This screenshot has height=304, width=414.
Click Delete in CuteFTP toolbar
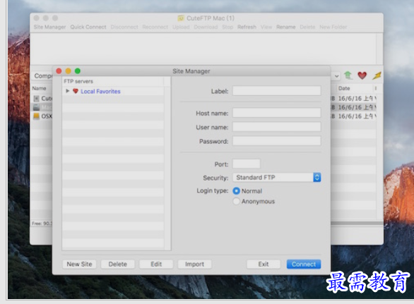click(x=307, y=27)
